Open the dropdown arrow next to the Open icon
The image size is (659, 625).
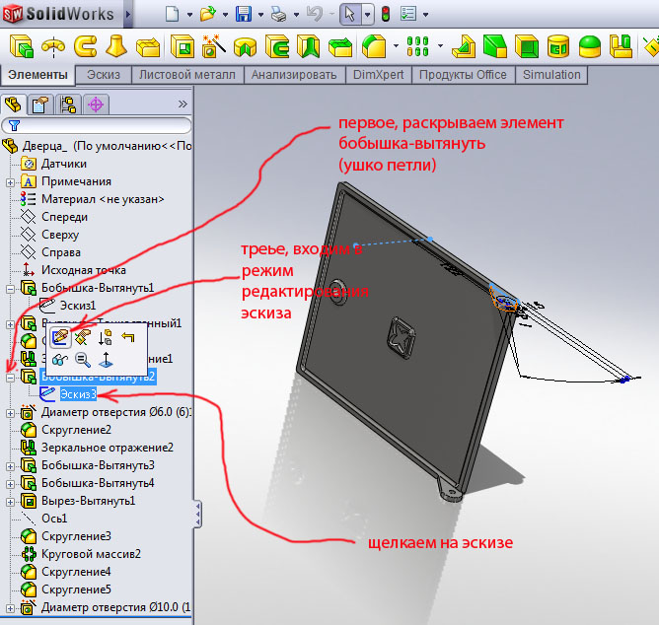click(223, 16)
